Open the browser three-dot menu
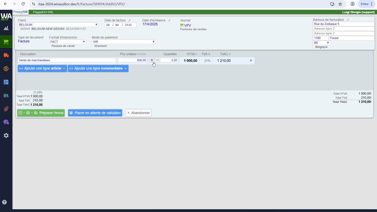Screen dimensions: 377x212 coord(372,4)
